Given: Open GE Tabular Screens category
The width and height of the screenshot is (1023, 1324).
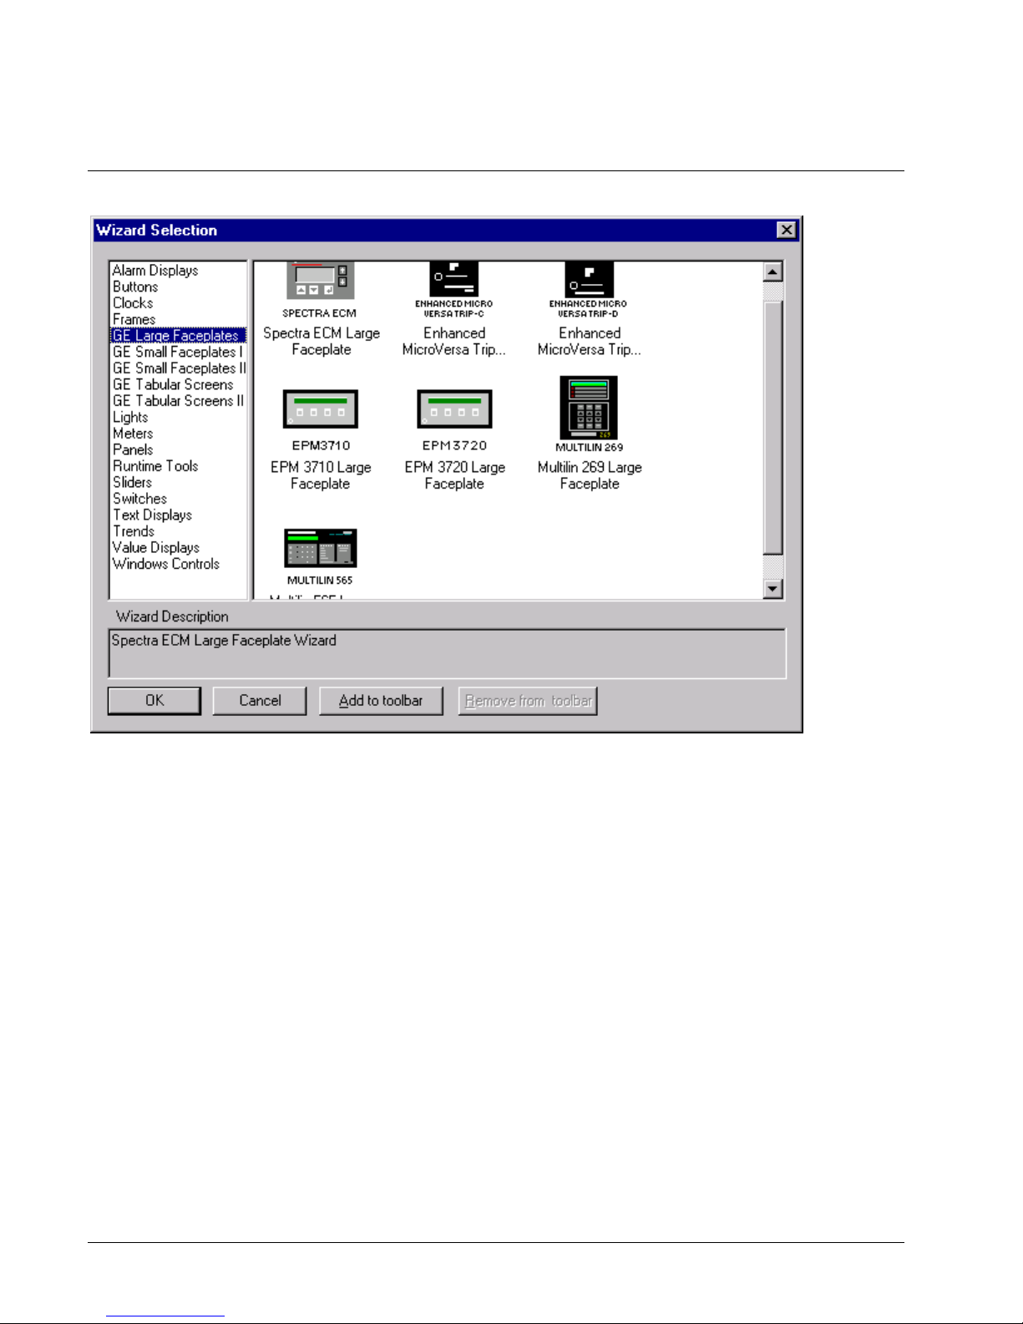Looking at the screenshot, I should (173, 384).
